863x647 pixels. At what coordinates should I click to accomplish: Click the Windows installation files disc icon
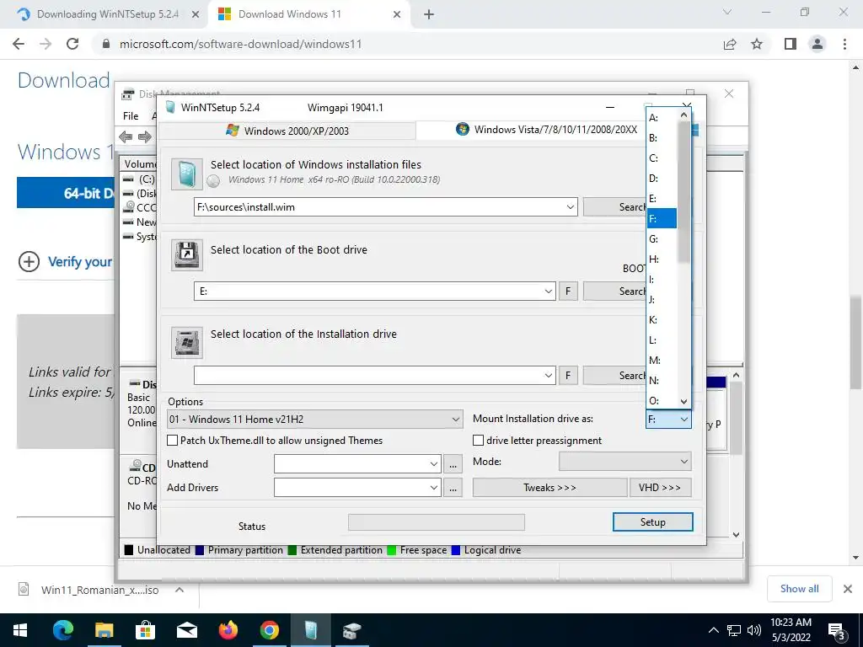pos(187,174)
